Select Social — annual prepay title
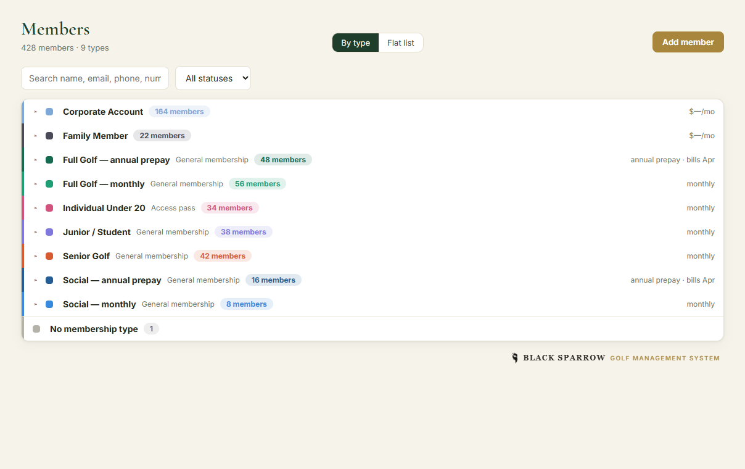745x469 pixels. tap(112, 280)
